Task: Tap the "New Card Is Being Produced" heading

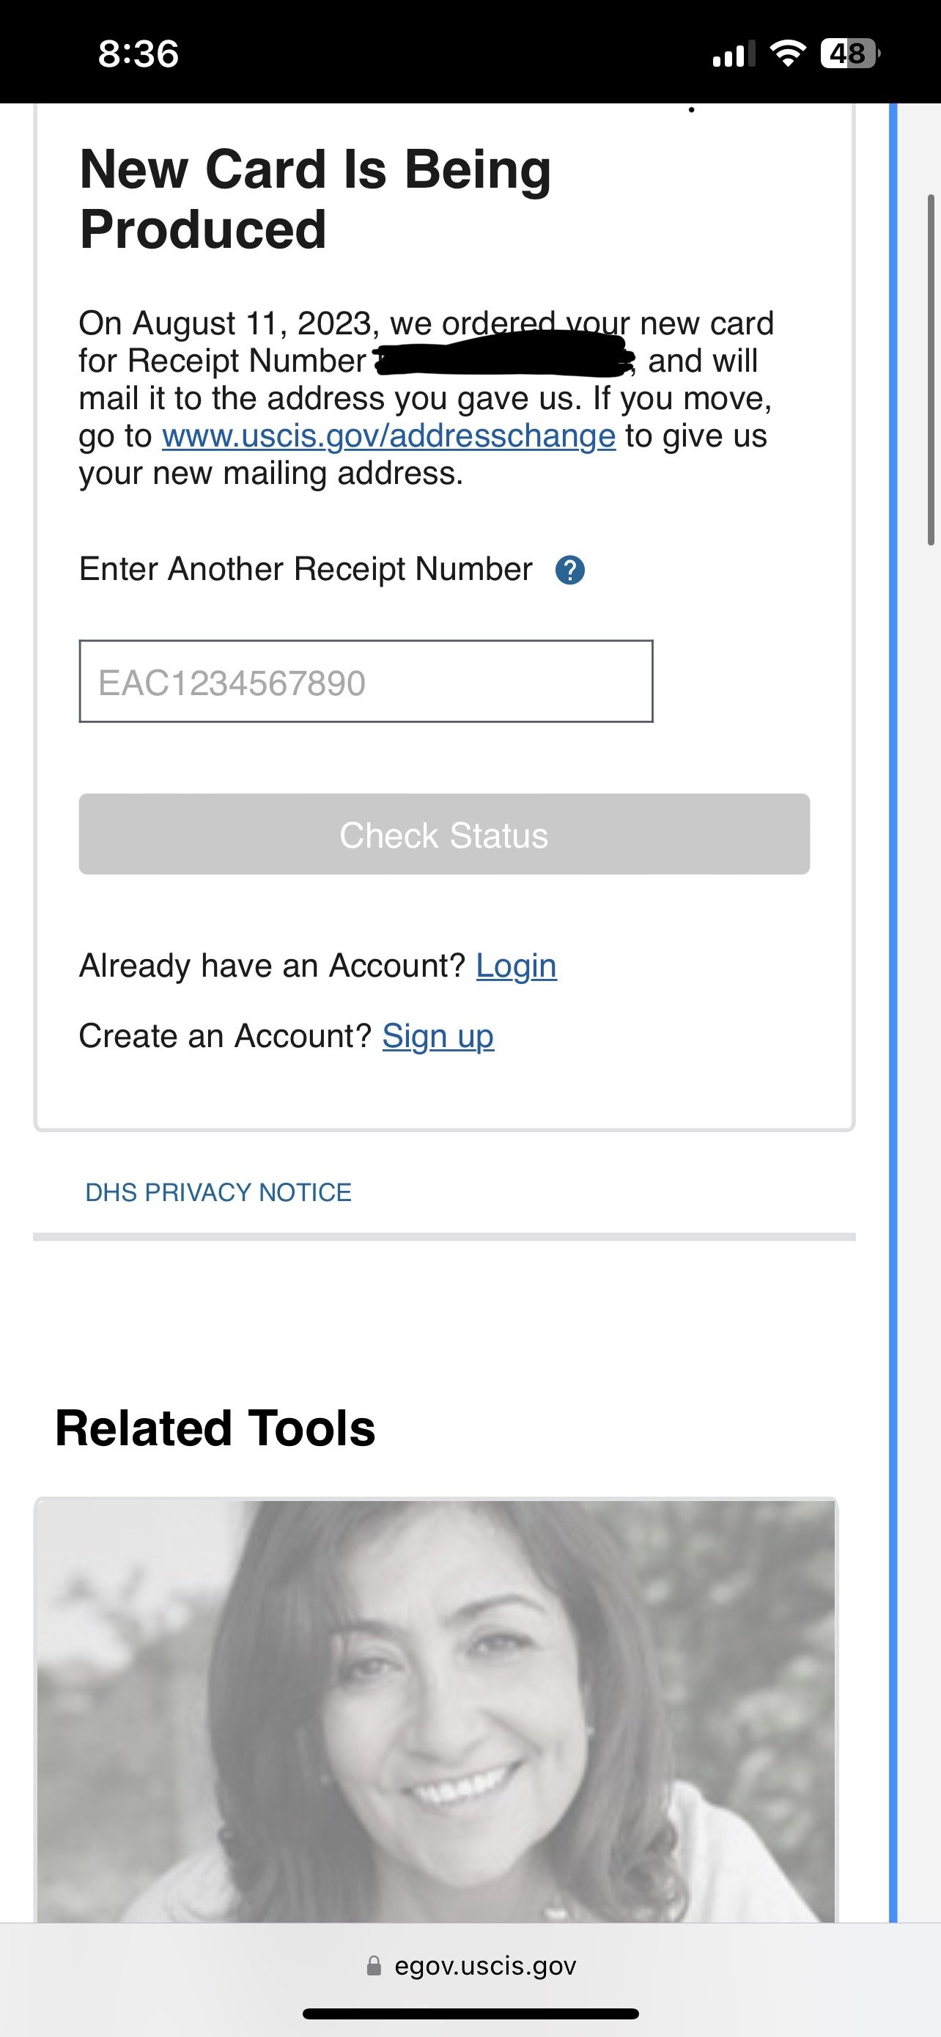Action: coord(315,199)
